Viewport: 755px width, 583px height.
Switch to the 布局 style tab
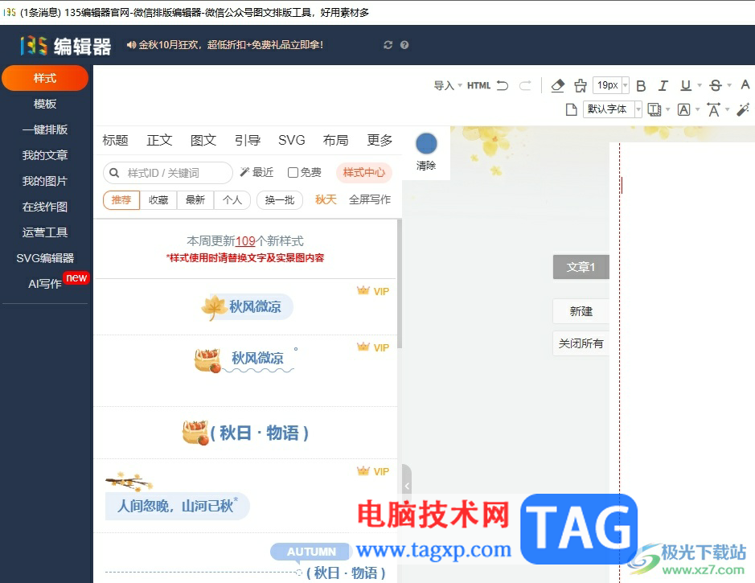pos(335,140)
